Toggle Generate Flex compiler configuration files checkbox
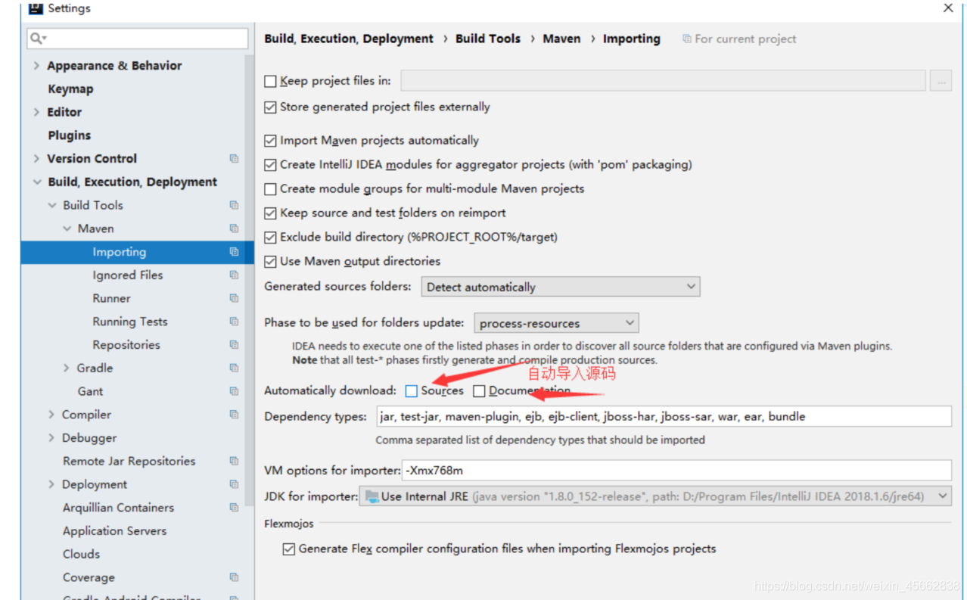Screen dimensions: 967x600 288,549
